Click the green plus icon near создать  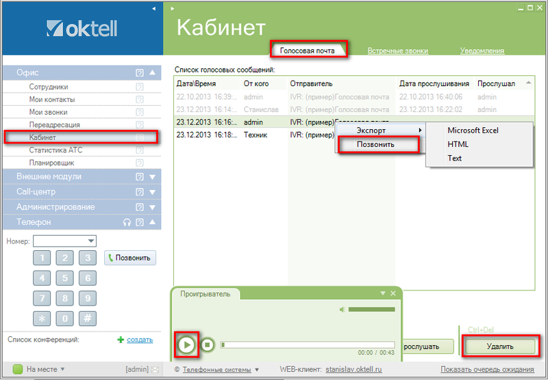121,339
